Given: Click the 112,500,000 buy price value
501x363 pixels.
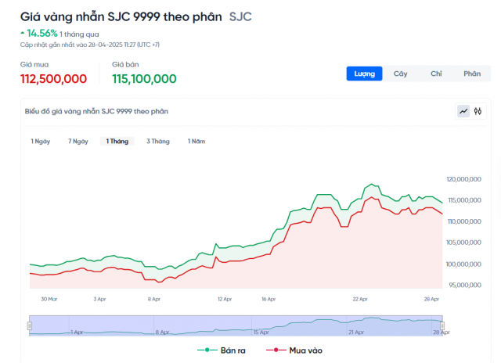Looking at the screenshot, I should 53,79.
